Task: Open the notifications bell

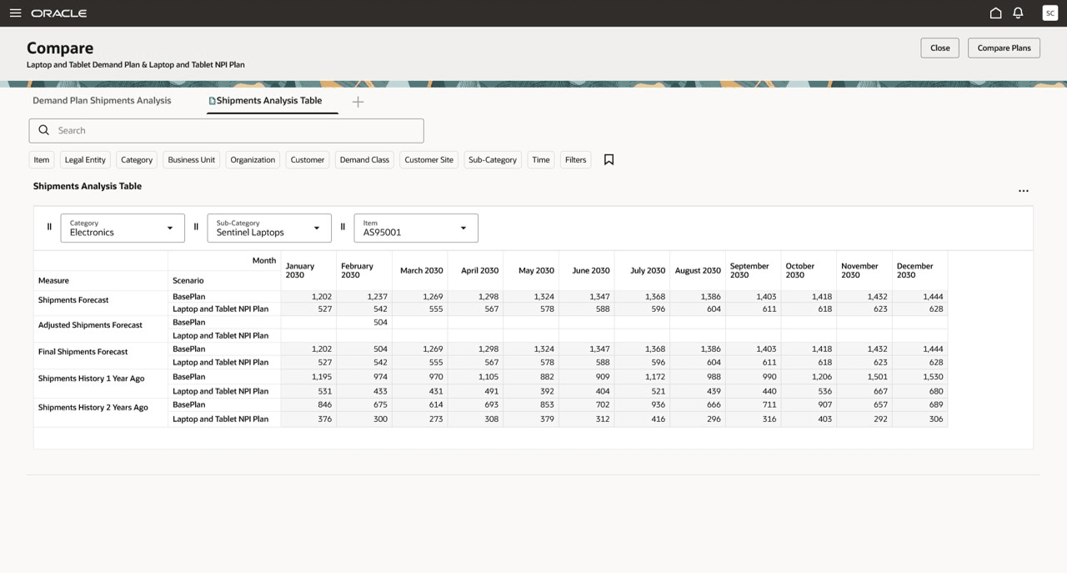Action: (1018, 13)
